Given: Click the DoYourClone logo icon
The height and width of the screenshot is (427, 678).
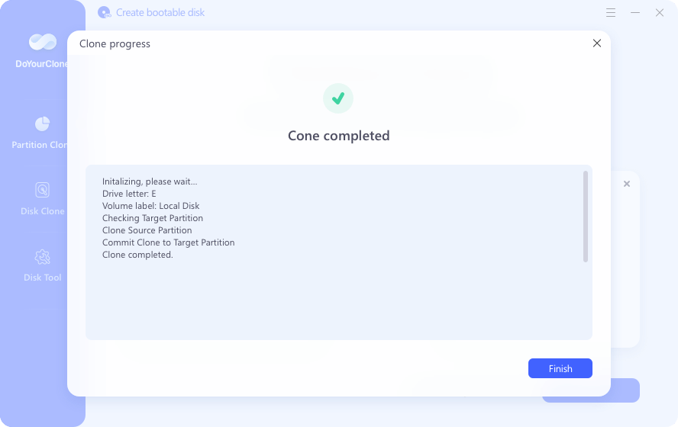Looking at the screenshot, I should [43, 41].
